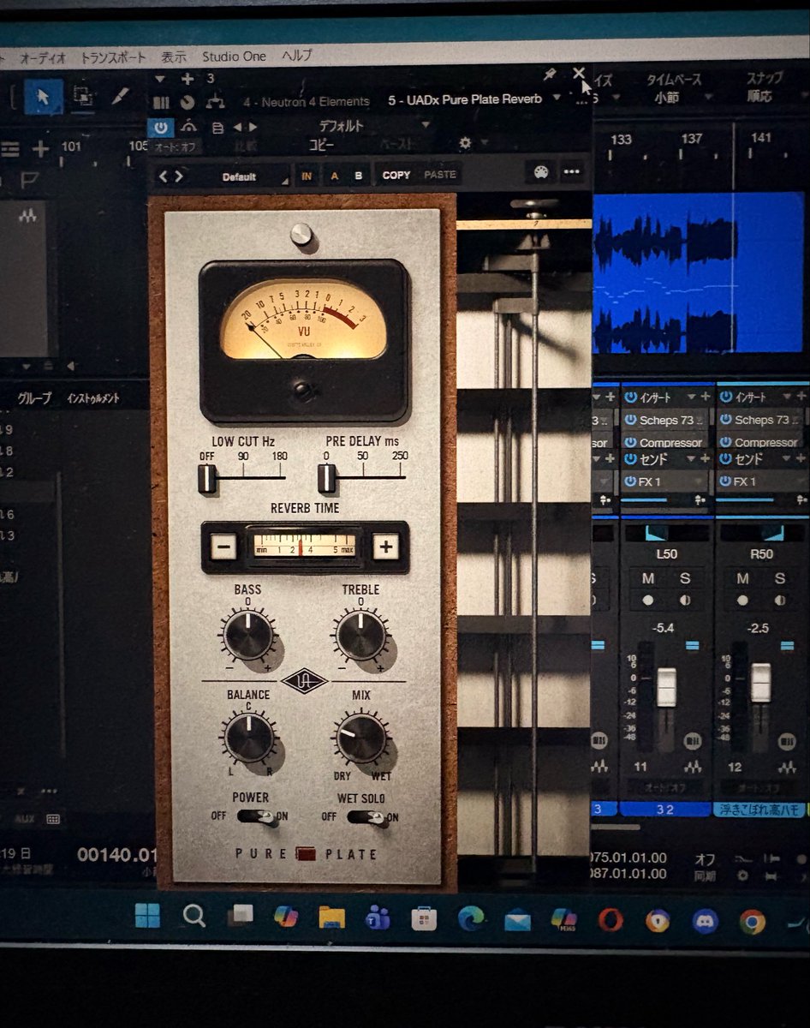
Task: Open Discord from the taskbar
Action: (704, 921)
